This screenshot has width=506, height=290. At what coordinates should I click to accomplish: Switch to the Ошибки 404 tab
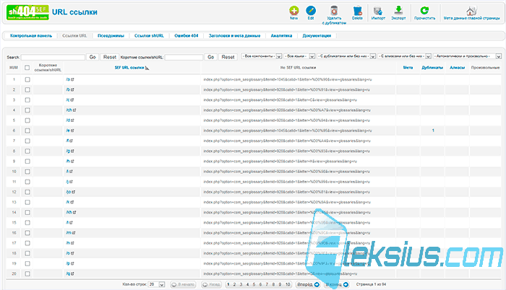pyautogui.click(x=186, y=36)
